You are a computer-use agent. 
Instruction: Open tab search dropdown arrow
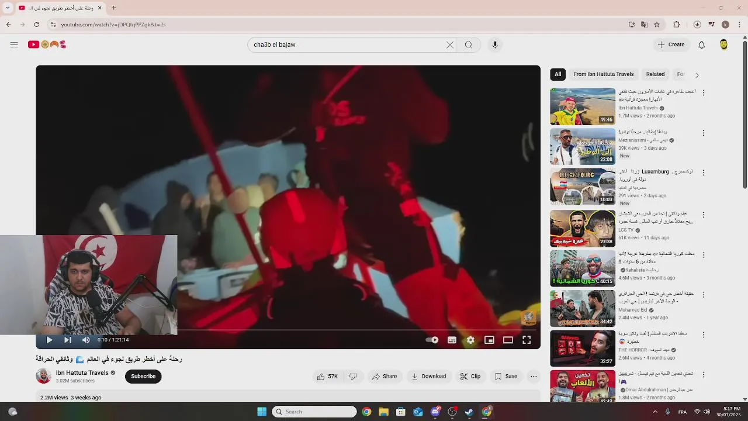[8, 8]
